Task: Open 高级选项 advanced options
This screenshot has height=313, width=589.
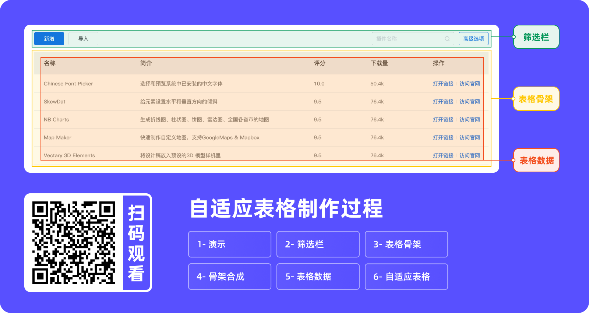Action: 473,39
